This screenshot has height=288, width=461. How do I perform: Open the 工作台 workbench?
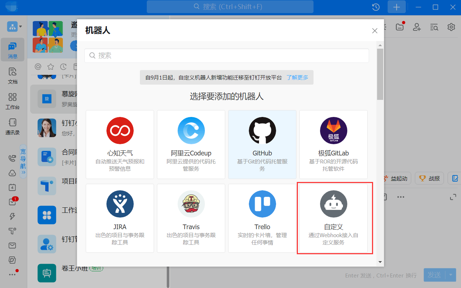tap(13, 101)
